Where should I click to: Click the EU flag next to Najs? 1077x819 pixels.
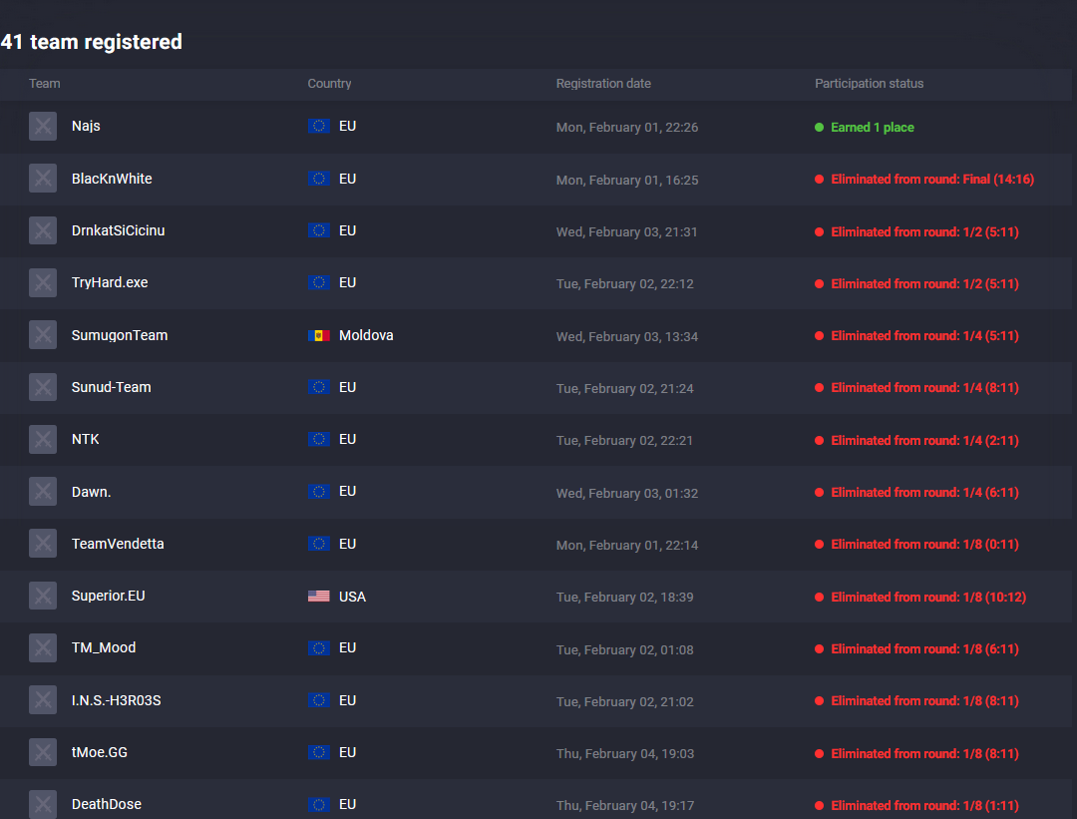point(319,127)
